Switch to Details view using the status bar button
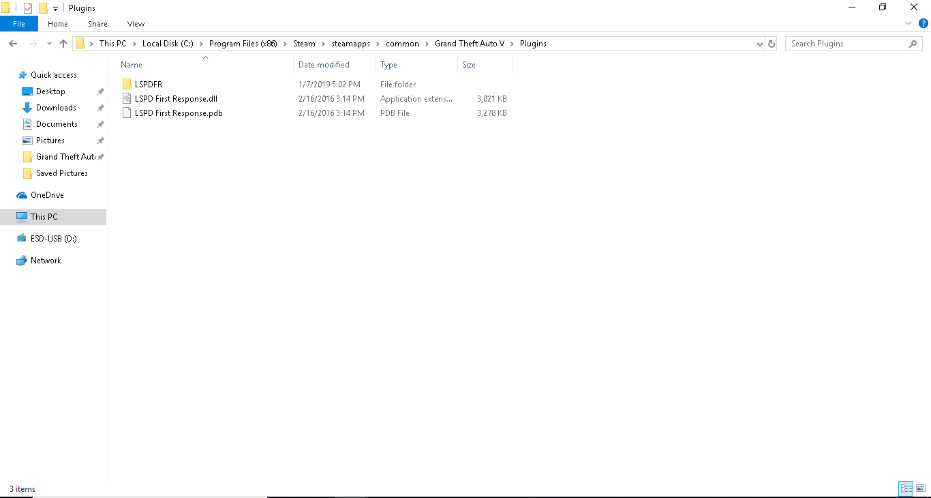 coord(906,488)
